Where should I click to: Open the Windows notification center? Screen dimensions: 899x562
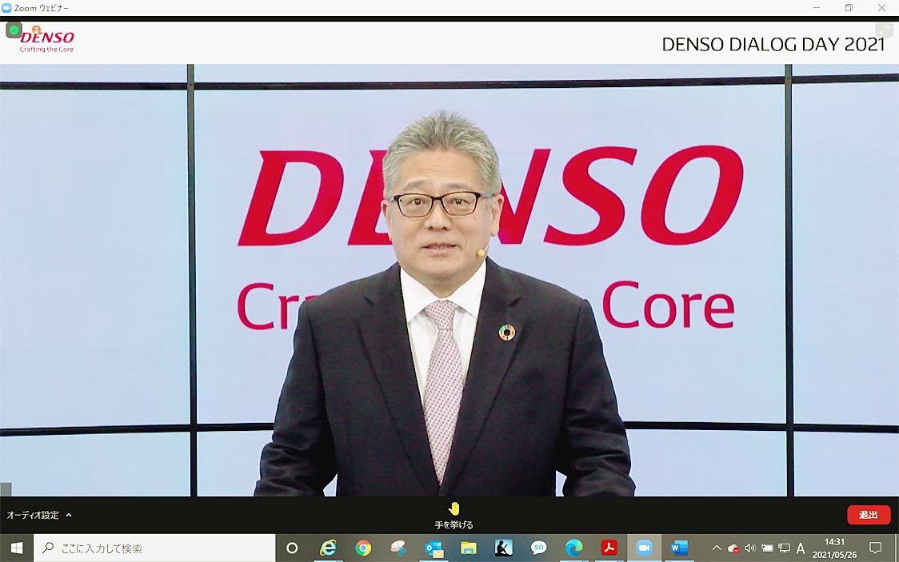(875, 548)
